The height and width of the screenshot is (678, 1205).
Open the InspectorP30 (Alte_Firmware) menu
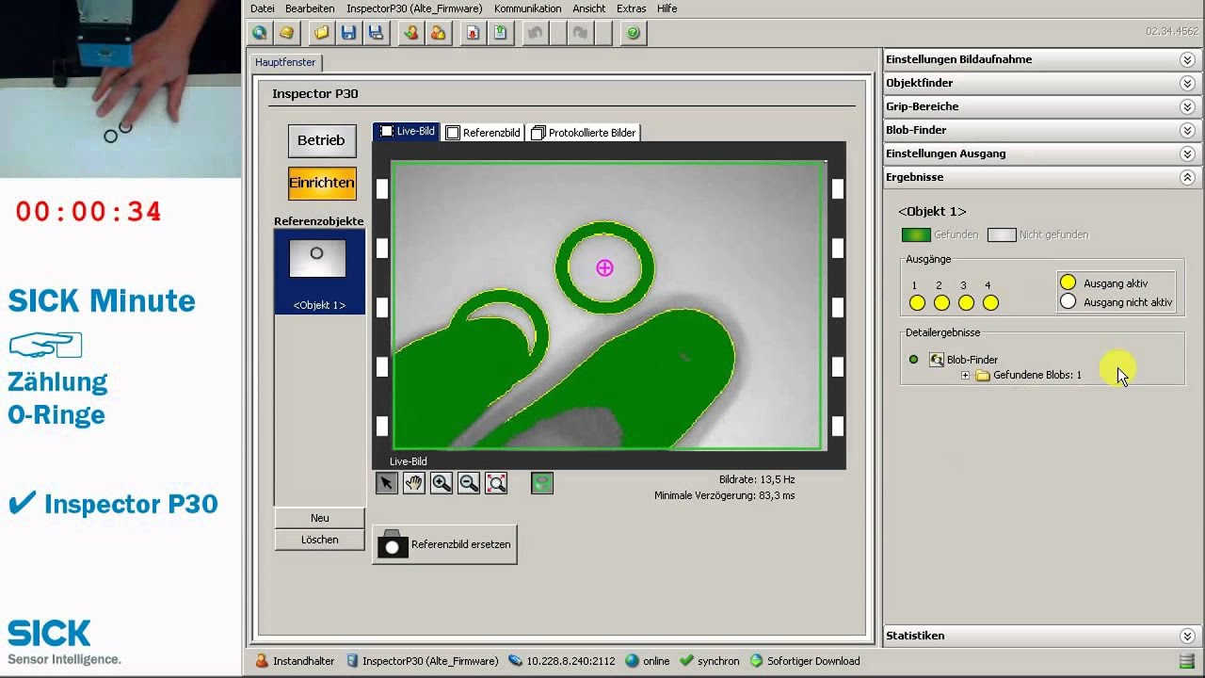pyautogui.click(x=414, y=8)
